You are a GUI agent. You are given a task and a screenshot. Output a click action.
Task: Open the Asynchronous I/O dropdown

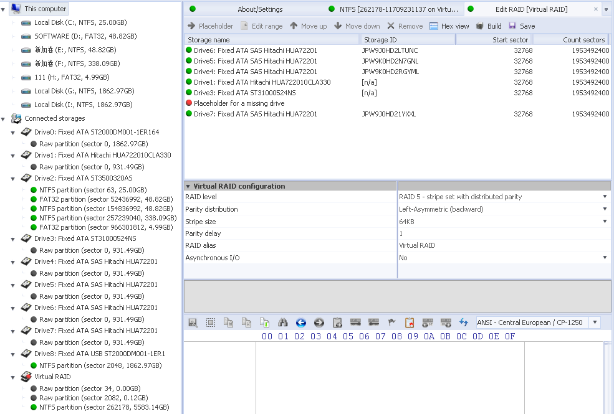click(x=605, y=258)
